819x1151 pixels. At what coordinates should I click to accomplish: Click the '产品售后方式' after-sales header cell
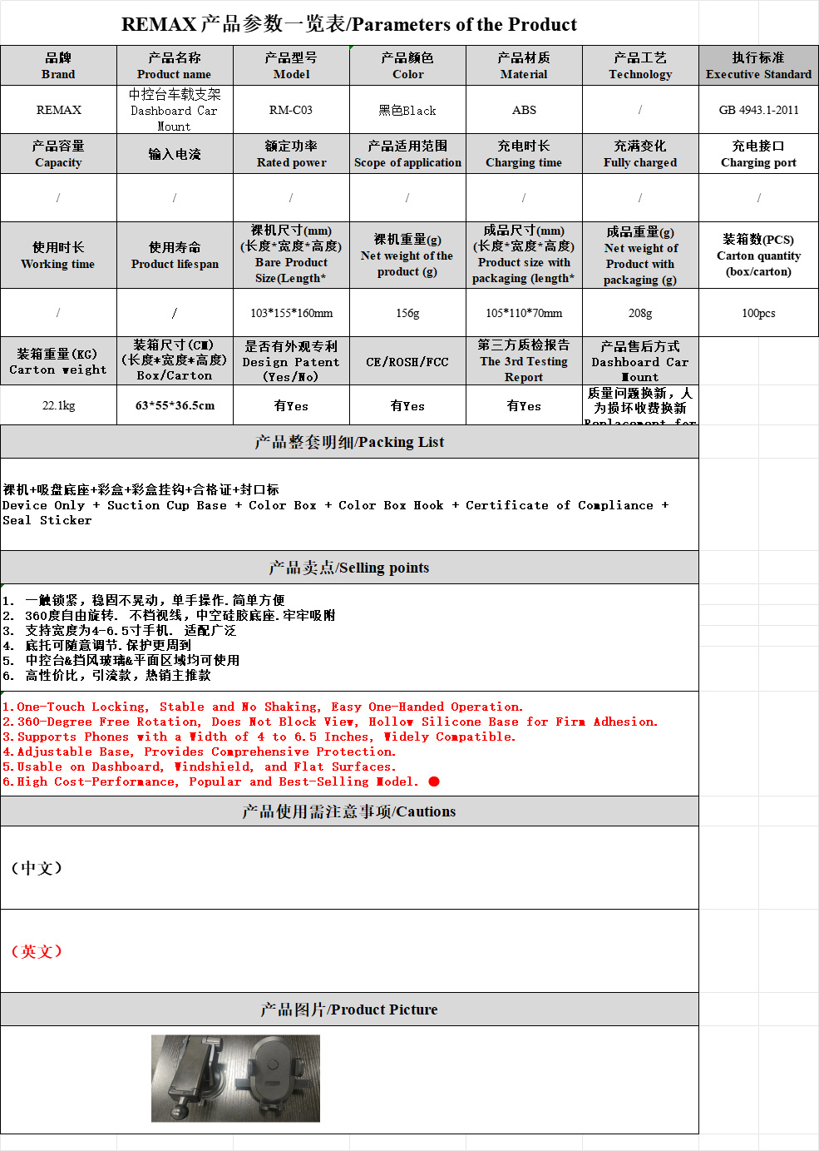coord(640,361)
